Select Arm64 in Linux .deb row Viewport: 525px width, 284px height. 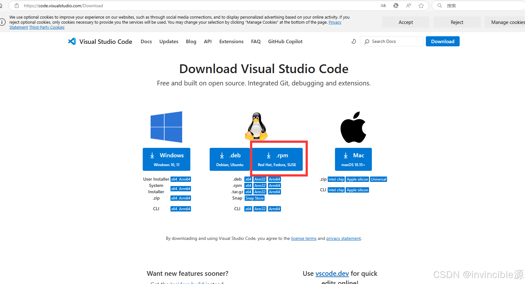point(275,179)
